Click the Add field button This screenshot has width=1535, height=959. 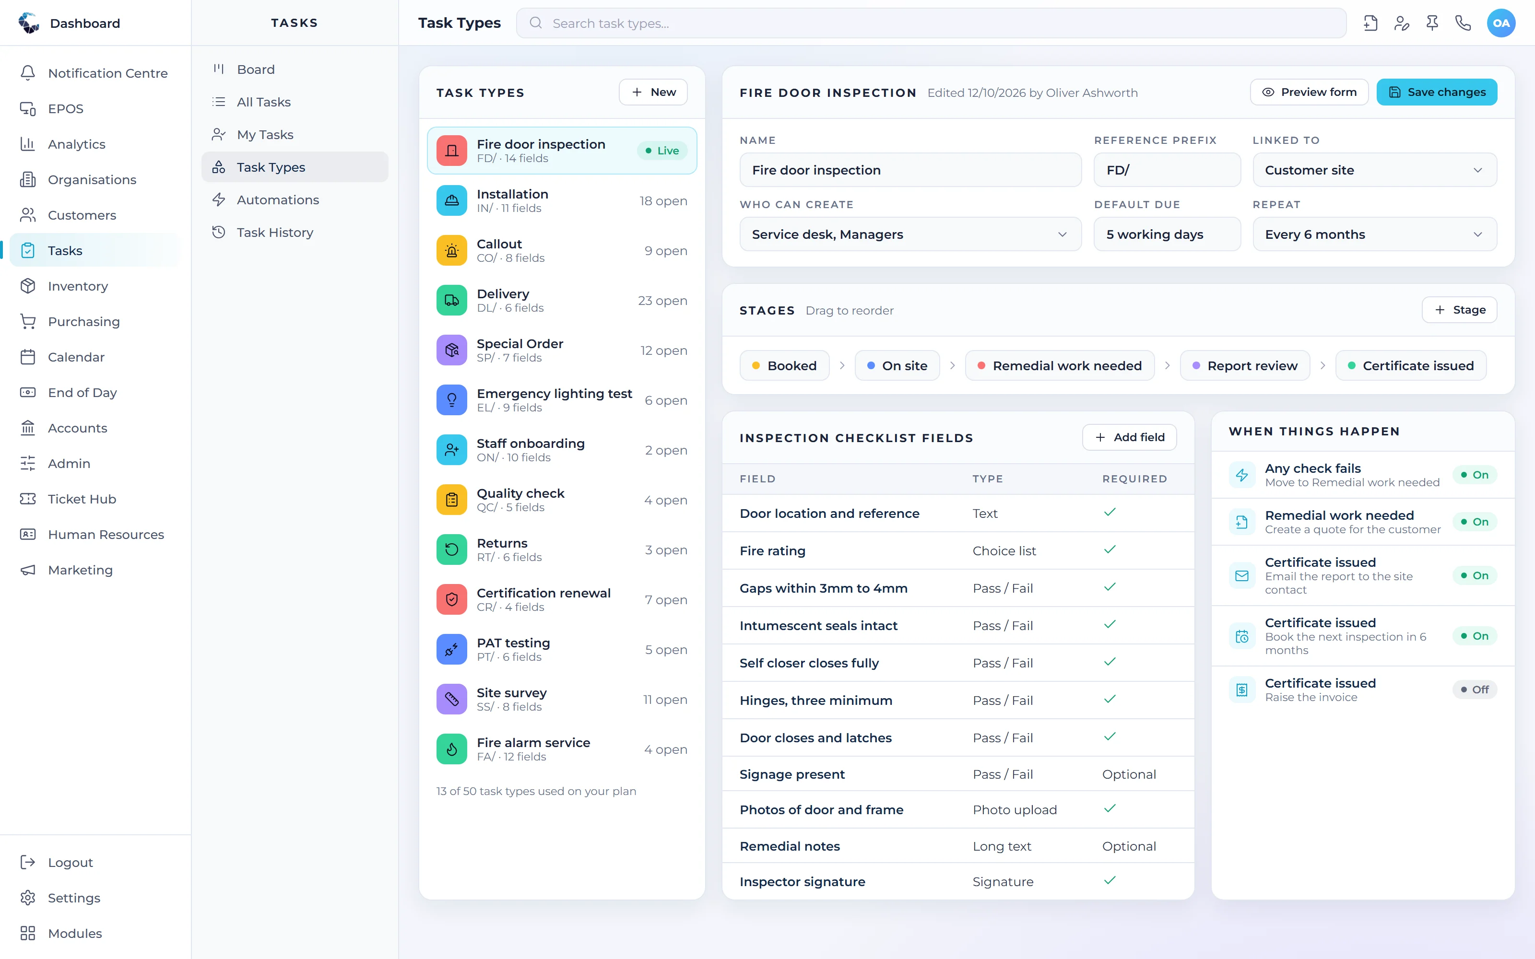click(1129, 437)
